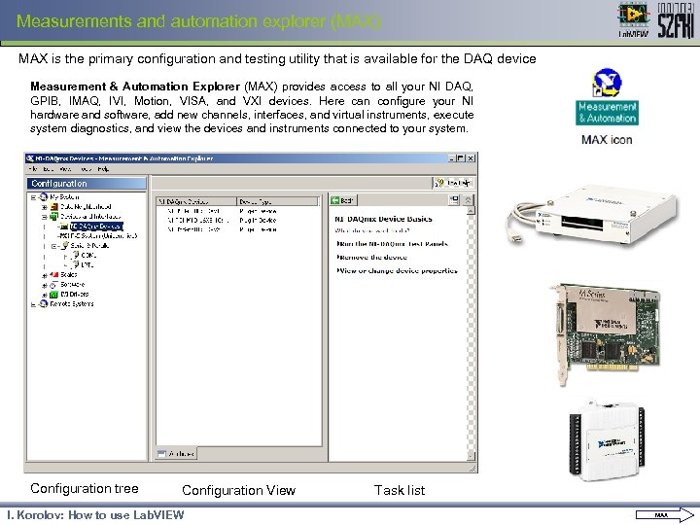The image size is (700, 525).
Task: Click the COM1 port icon
Action: tap(76, 255)
